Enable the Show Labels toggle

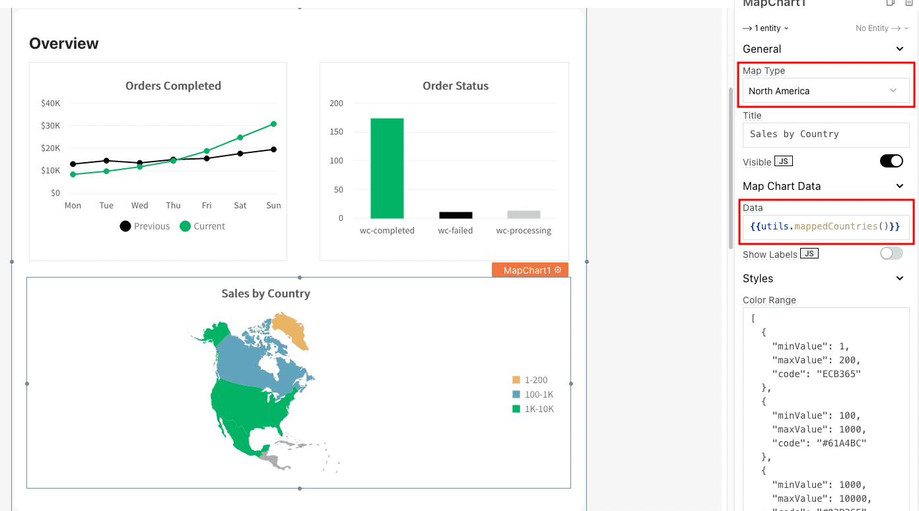891,253
